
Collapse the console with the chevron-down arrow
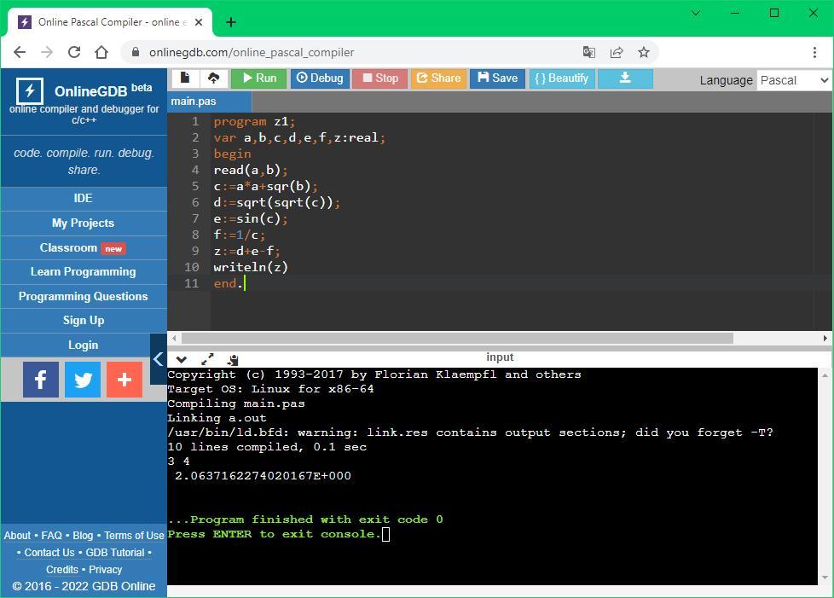tap(181, 359)
